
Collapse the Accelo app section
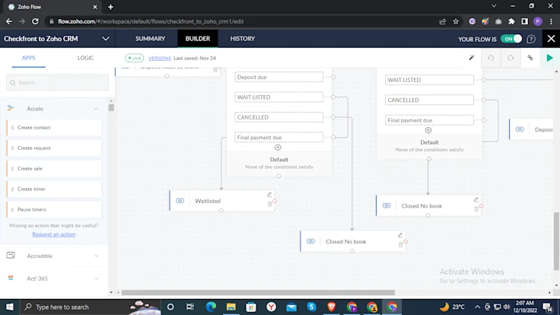click(x=97, y=109)
